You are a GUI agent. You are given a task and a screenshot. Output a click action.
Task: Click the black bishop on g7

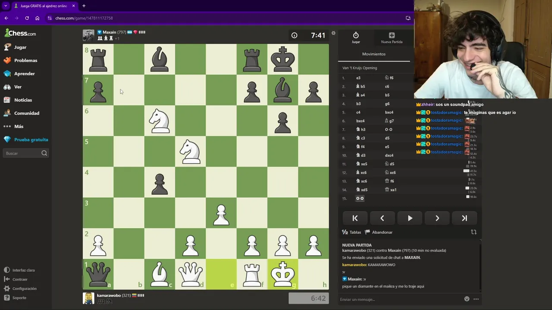[x=282, y=90]
